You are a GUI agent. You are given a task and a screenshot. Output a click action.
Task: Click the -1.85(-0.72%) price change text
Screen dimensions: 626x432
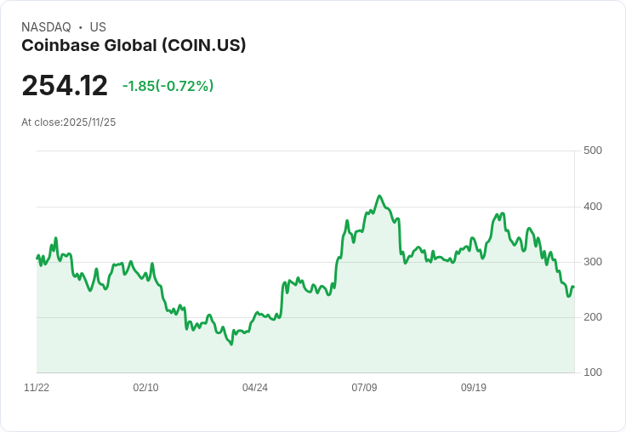(168, 86)
